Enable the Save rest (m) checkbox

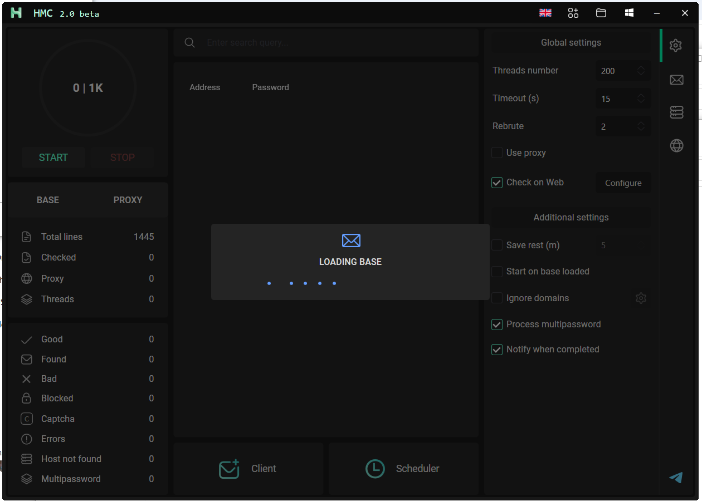click(x=497, y=245)
